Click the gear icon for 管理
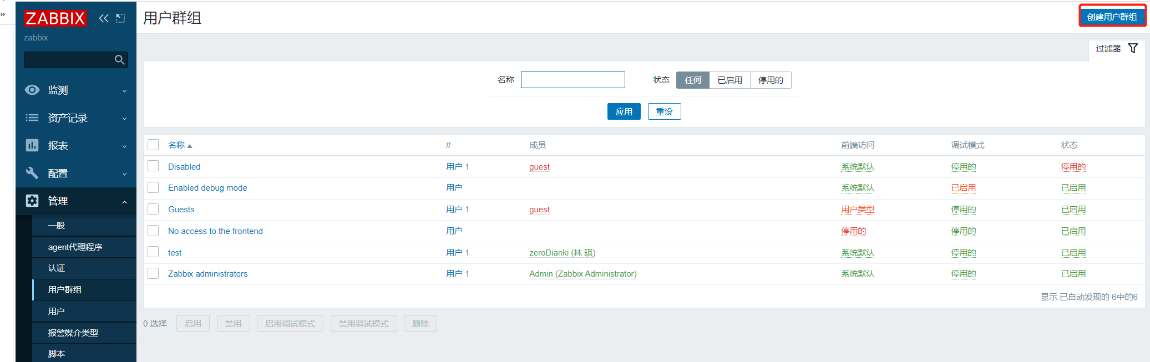Viewport: 1150px width, 362px height. 32,201
